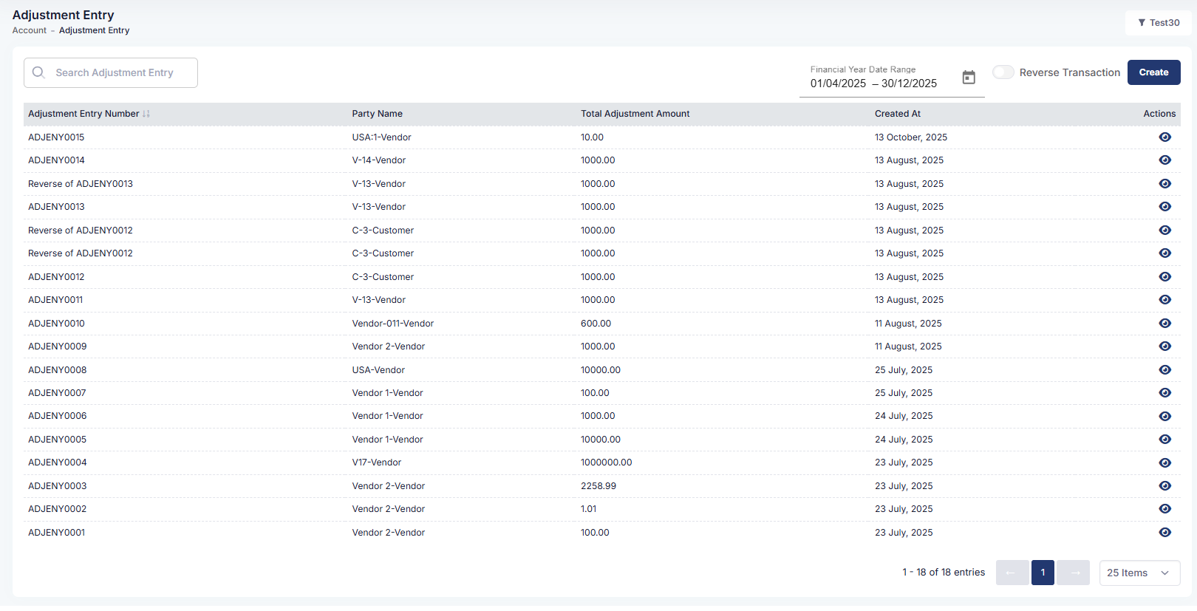Image resolution: width=1197 pixels, height=611 pixels.
Task: Click the search magnifier icon
Action: click(39, 72)
